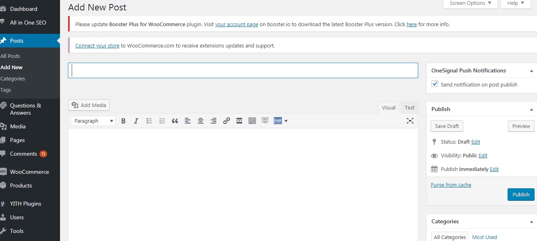The width and height of the screenshot is (537, 241).
Task: Edit the post Visibility
Action: [483, 155]
